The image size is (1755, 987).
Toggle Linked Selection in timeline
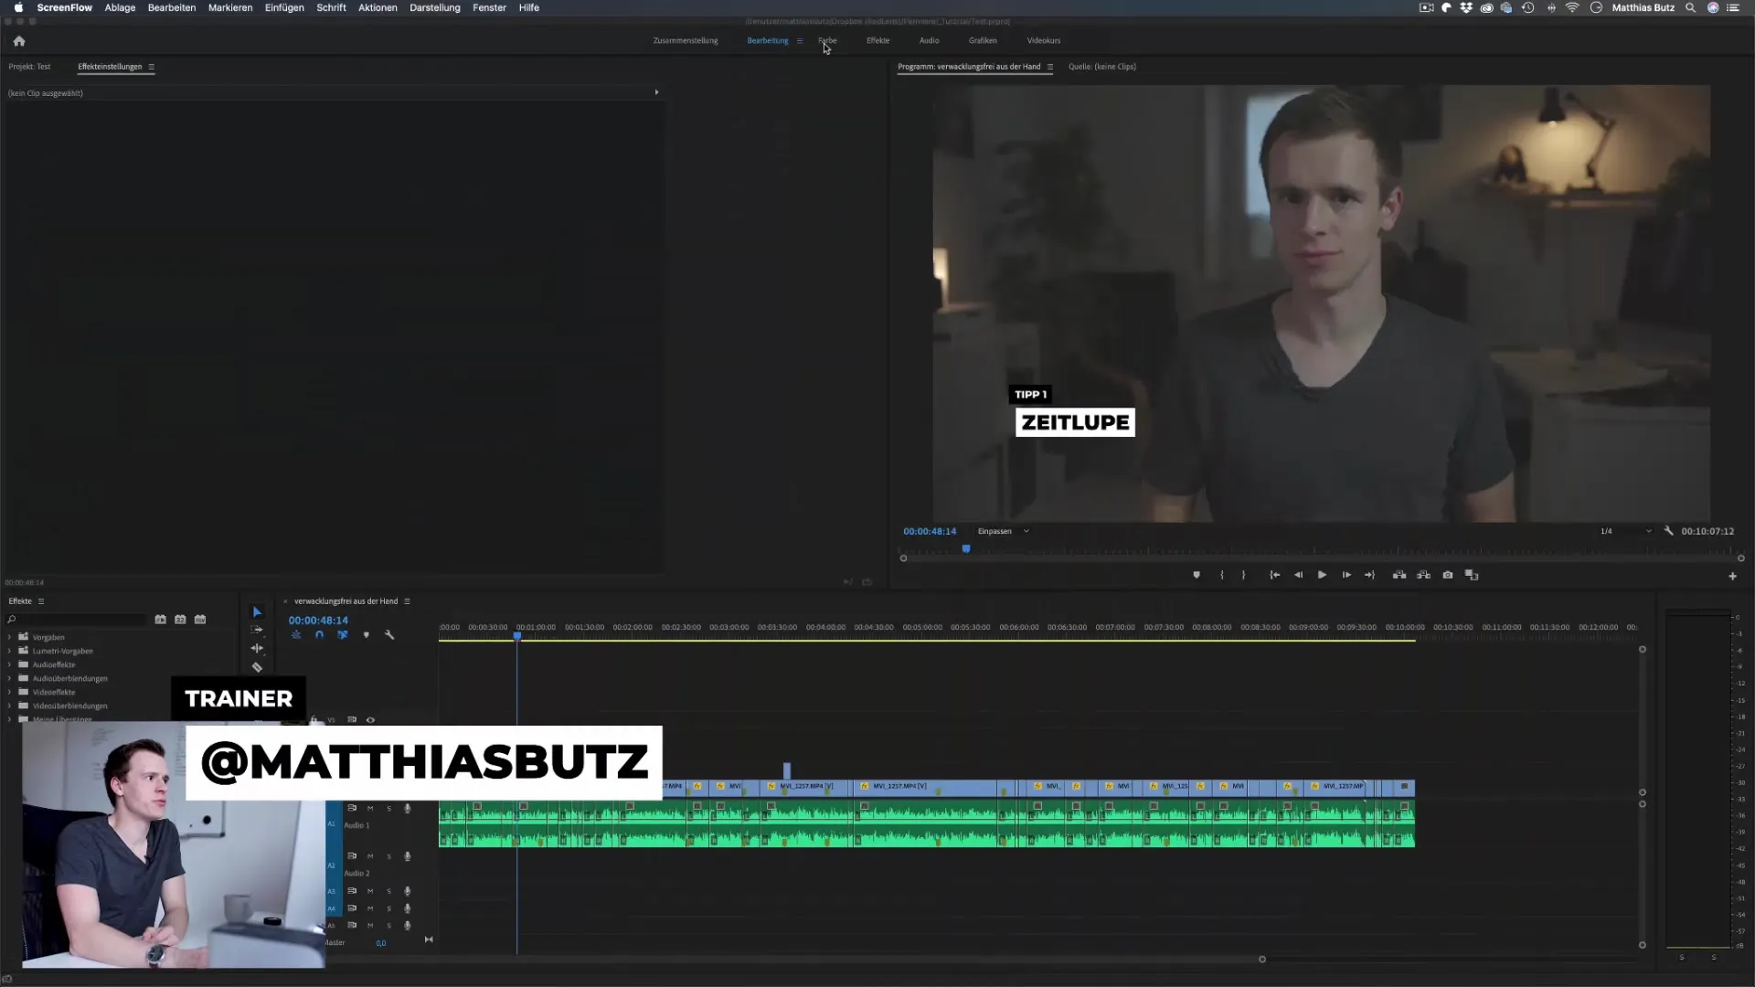(343, 635)
